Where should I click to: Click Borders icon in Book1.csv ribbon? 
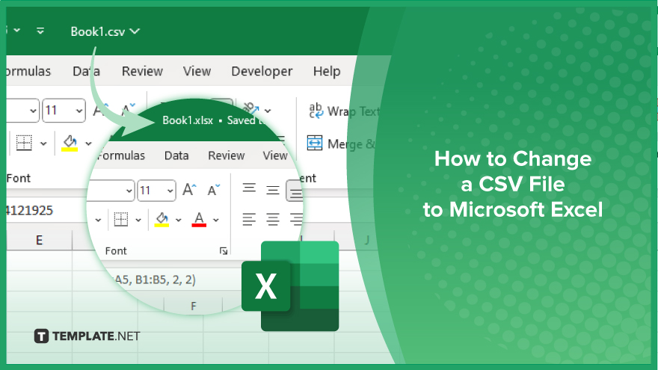24,143
